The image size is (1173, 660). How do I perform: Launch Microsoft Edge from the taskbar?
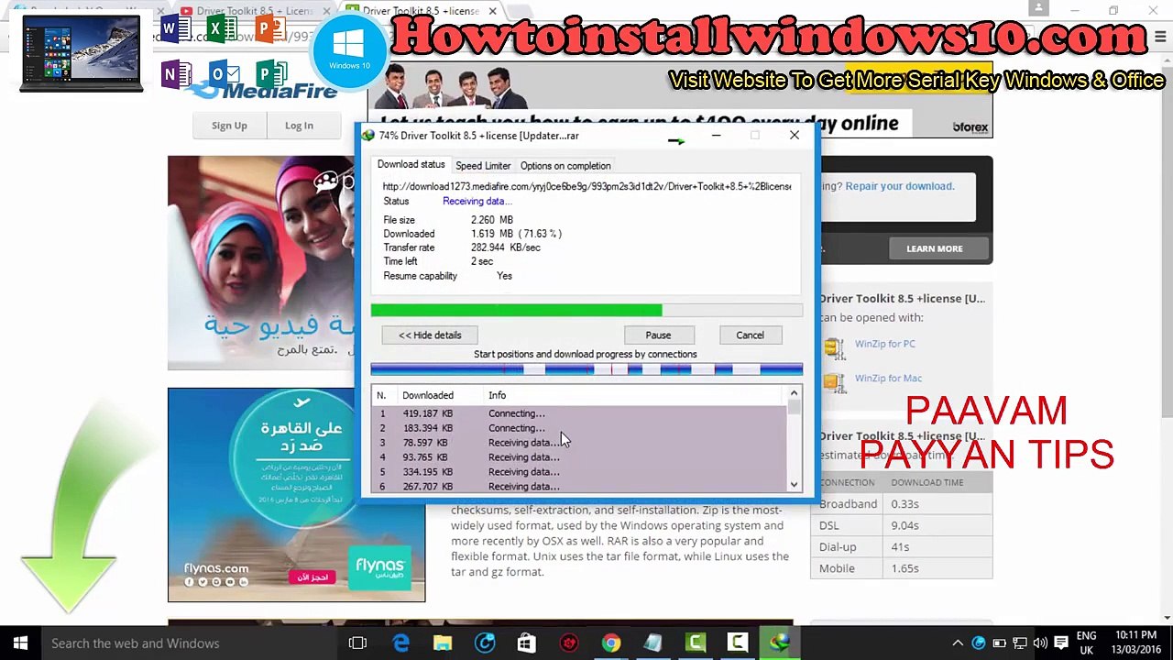(400, 643)
